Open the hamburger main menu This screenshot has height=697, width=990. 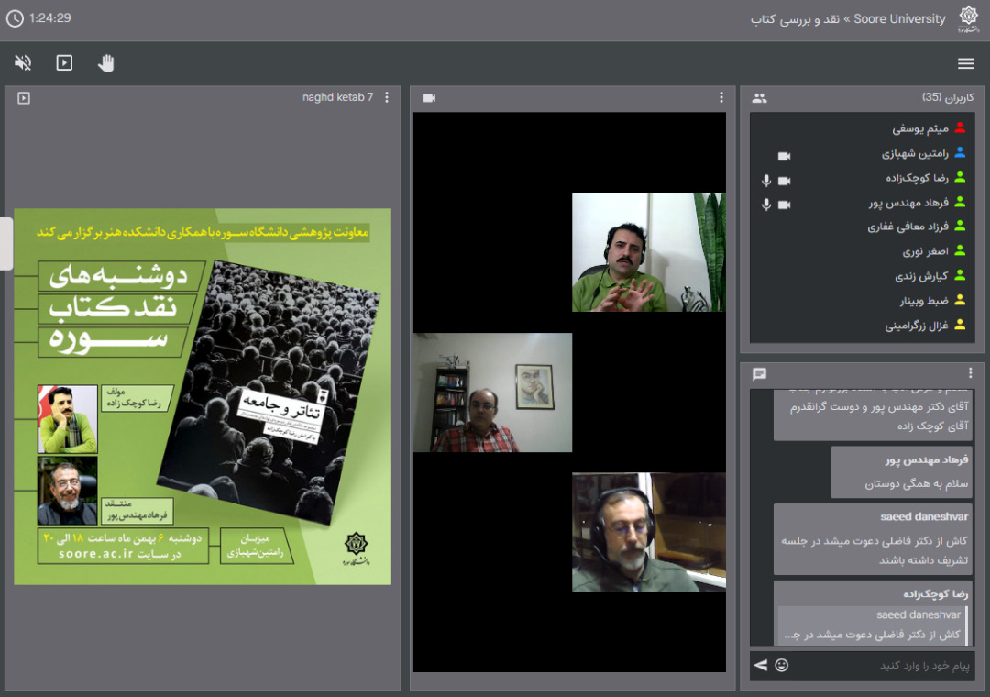[965, 63]
